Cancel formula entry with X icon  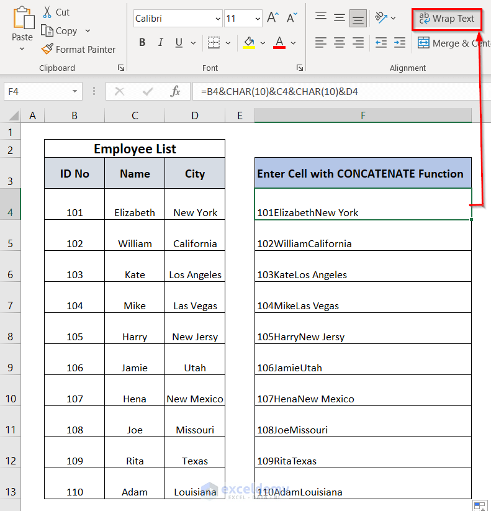tap(120, 91)
